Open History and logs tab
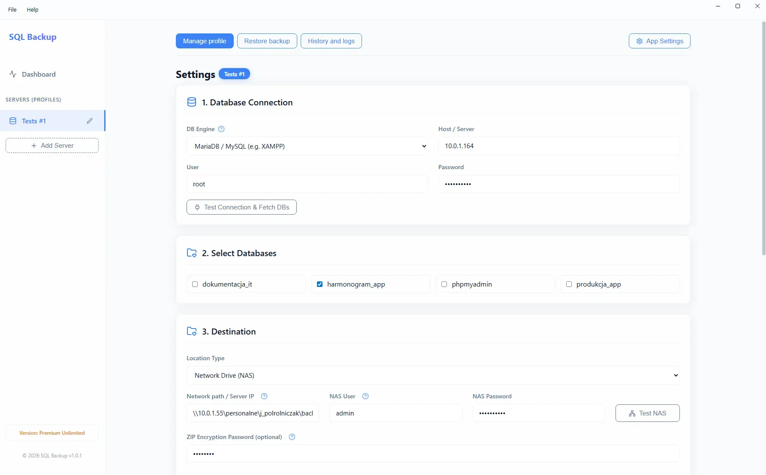This screenshot has height=475, width=766. point(331,41)
